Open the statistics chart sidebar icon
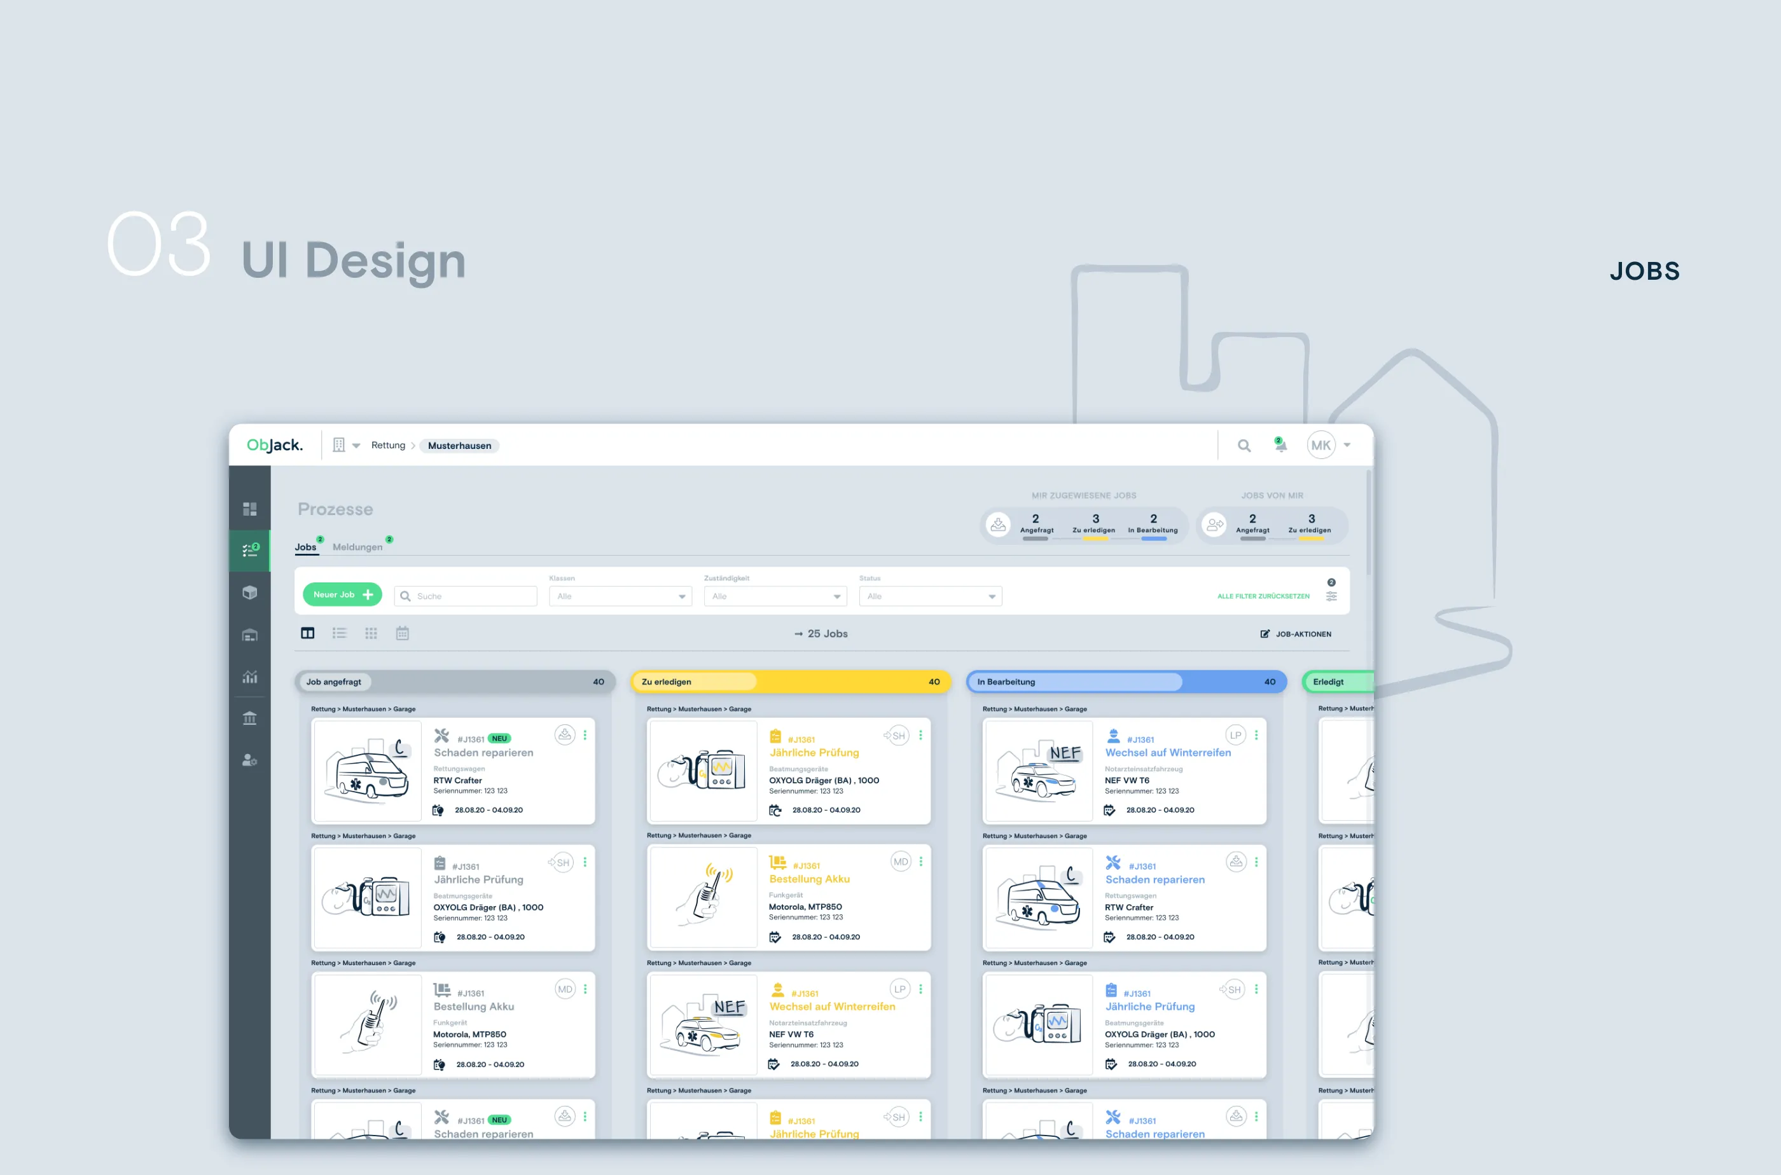This screenshot has height=1175, width=1781. [x=249, y=677]
